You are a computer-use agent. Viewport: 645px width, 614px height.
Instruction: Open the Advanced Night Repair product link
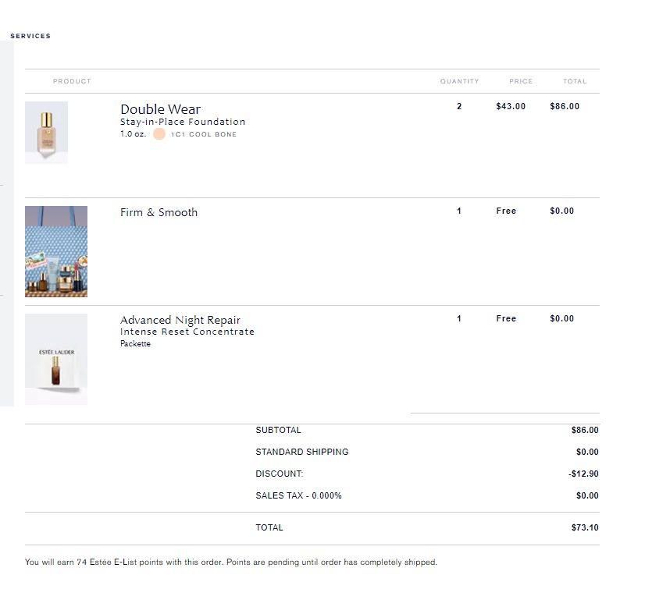click(180, 320)
